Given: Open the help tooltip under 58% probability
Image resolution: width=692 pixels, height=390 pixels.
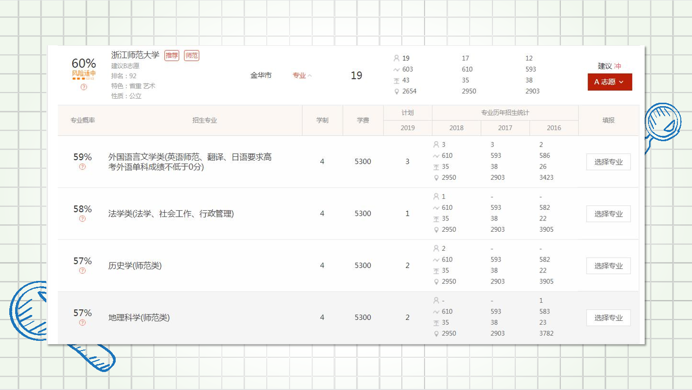Looking at the screenshot, I should (x=82, y=219).
